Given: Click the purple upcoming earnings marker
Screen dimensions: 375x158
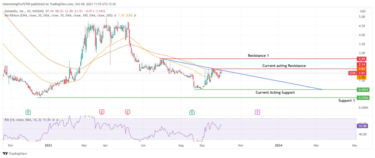Looking at the screenshot, I should [x=257, y=112].
